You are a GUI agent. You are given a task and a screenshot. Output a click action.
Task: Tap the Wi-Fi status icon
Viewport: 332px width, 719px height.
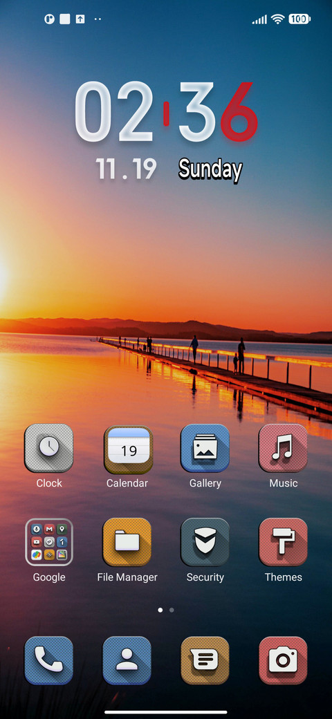coord(277,19)
